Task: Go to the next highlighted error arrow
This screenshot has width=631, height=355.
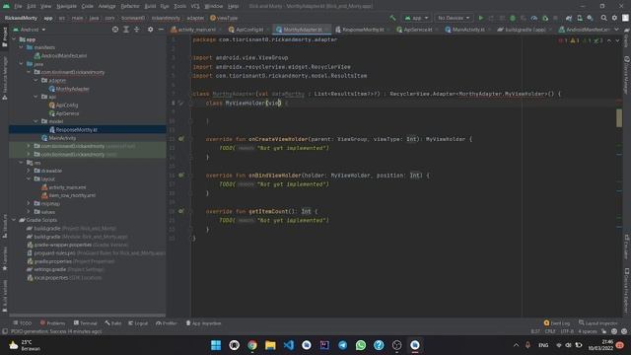Action: pyautogui.click(x=617, y=40)
